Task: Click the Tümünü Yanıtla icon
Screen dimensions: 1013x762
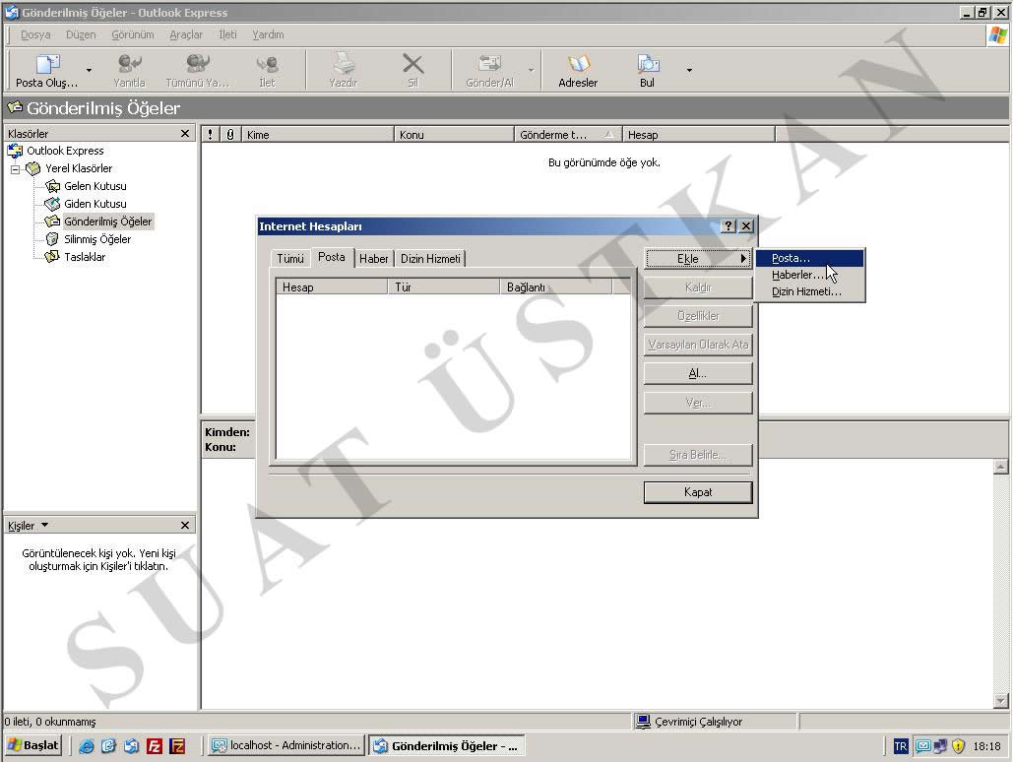Action: point(197,63)
